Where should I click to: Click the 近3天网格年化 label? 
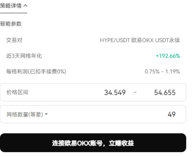coord(24,56)
